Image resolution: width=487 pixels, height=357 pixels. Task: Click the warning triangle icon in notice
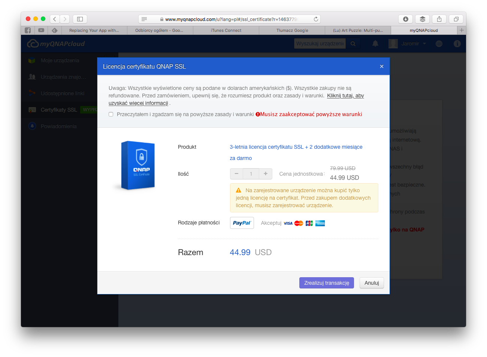238,190
